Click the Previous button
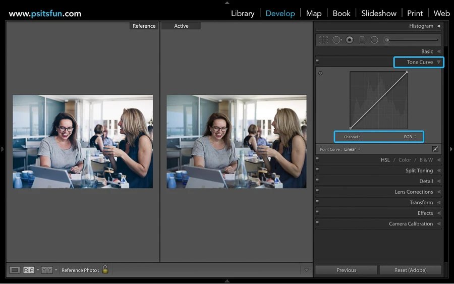Screen dimensions: 454x284 pos(346,270)
